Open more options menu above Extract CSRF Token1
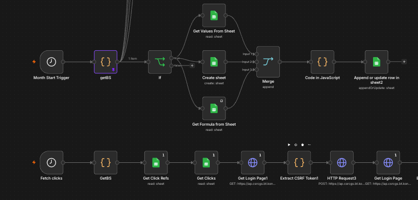The width and height of the screenshot is (418, 200). [309, 145]
